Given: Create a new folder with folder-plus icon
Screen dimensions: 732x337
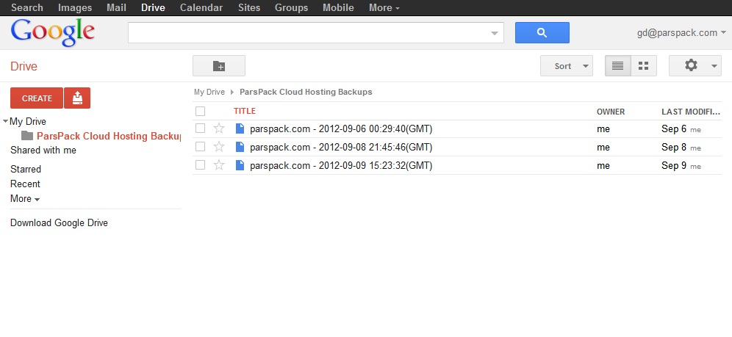Looking at the screenshot, I should pyautogui.click(x=219, y=66).
